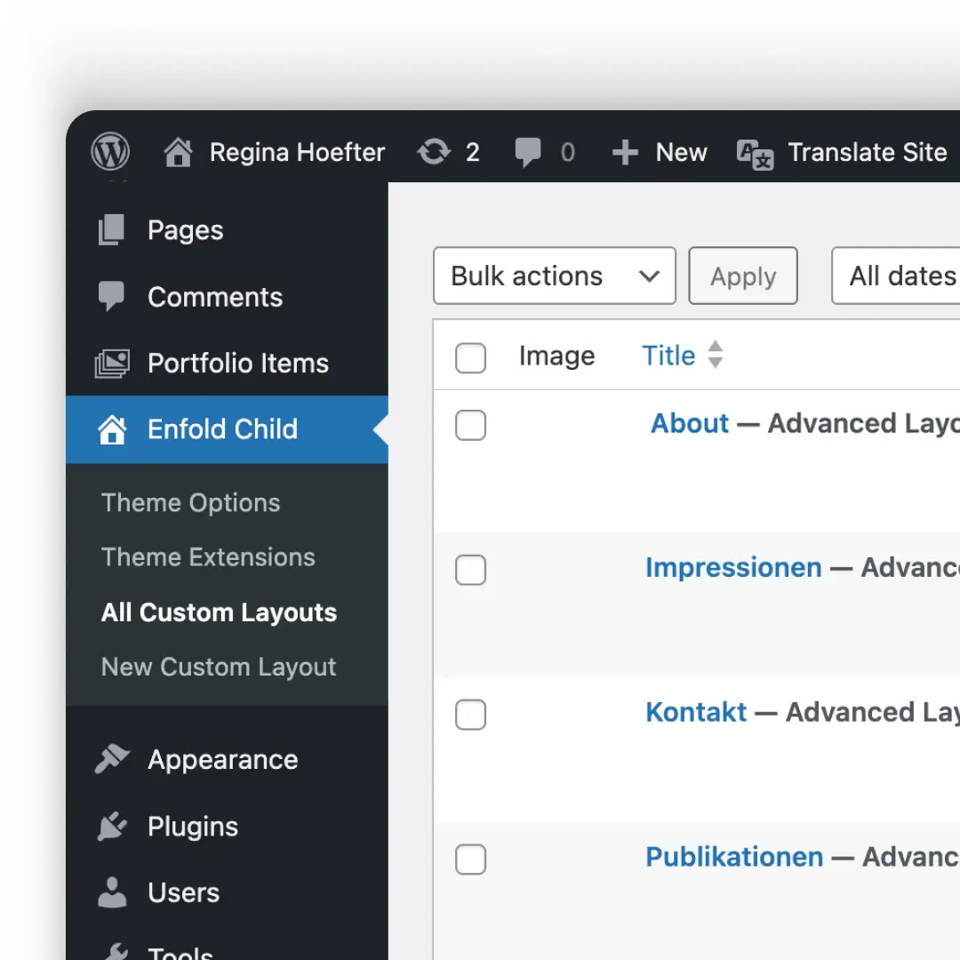960x960 pixels.
Task: Click the plus icon next to New
Action: click(x=625, y=153)
